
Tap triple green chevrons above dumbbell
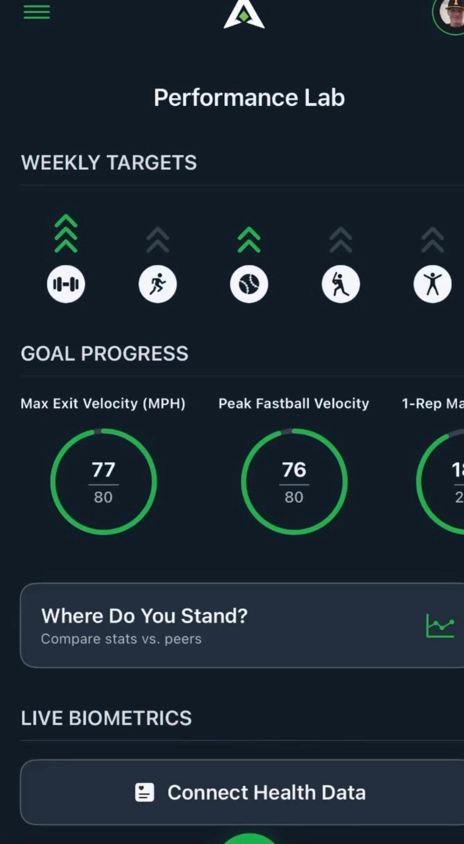click(66, 233)
